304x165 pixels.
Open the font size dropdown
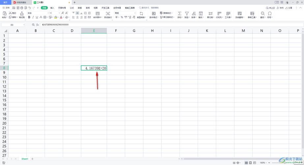click(x=59, y=13)
